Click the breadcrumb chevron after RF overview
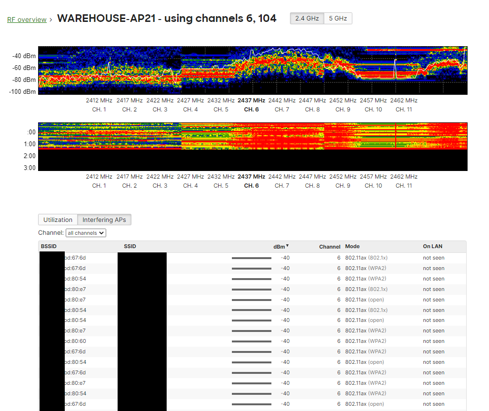The height and width of the screenshot is (411, 489). point(51,20)
